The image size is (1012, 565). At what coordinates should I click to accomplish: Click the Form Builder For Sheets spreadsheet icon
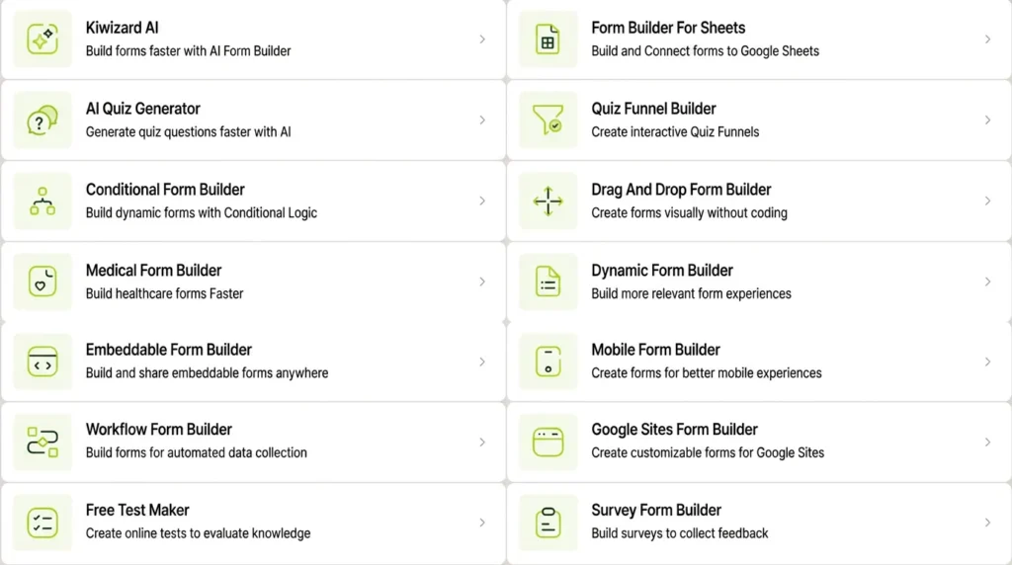tap(548, 39)
